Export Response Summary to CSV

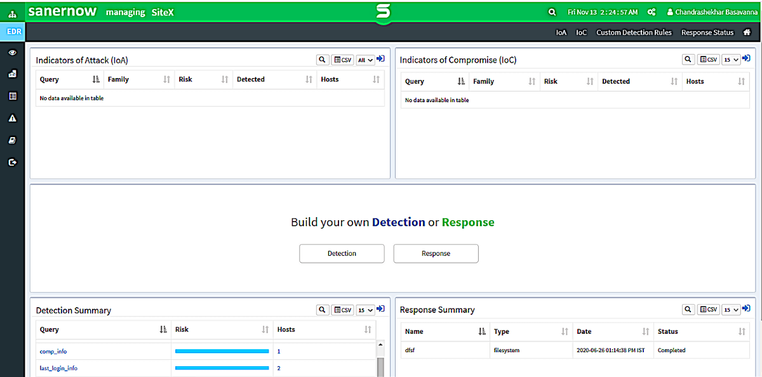709,309
